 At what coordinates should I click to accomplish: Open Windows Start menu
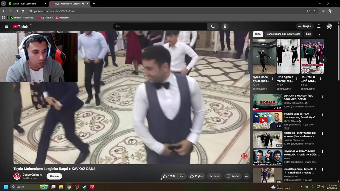pyautogui.click(x=6, y=187)
